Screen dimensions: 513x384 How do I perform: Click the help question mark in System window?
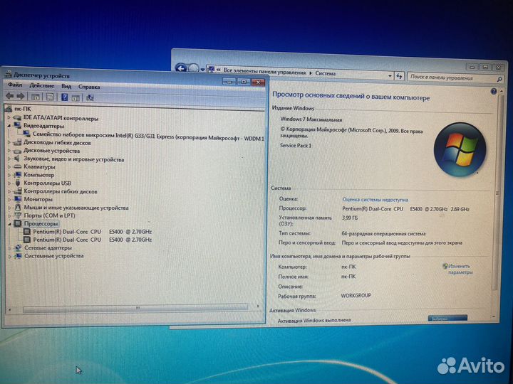[494, 92]
